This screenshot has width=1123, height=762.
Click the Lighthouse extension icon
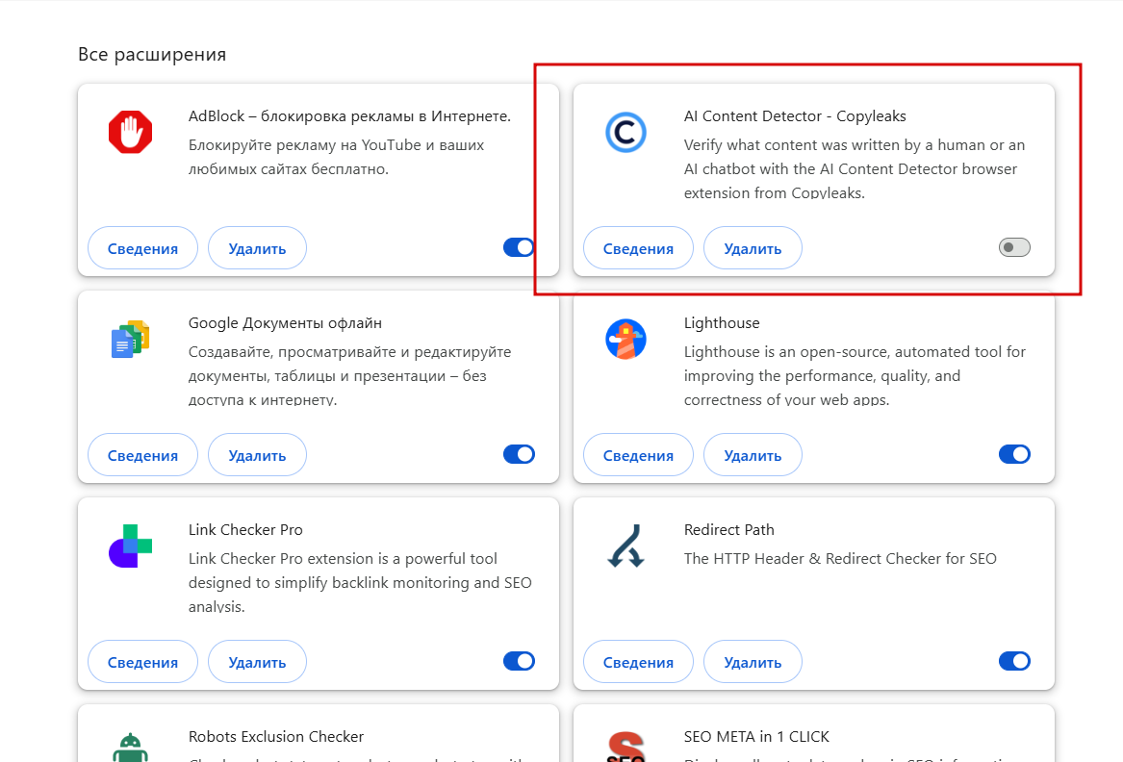(625, 339)
